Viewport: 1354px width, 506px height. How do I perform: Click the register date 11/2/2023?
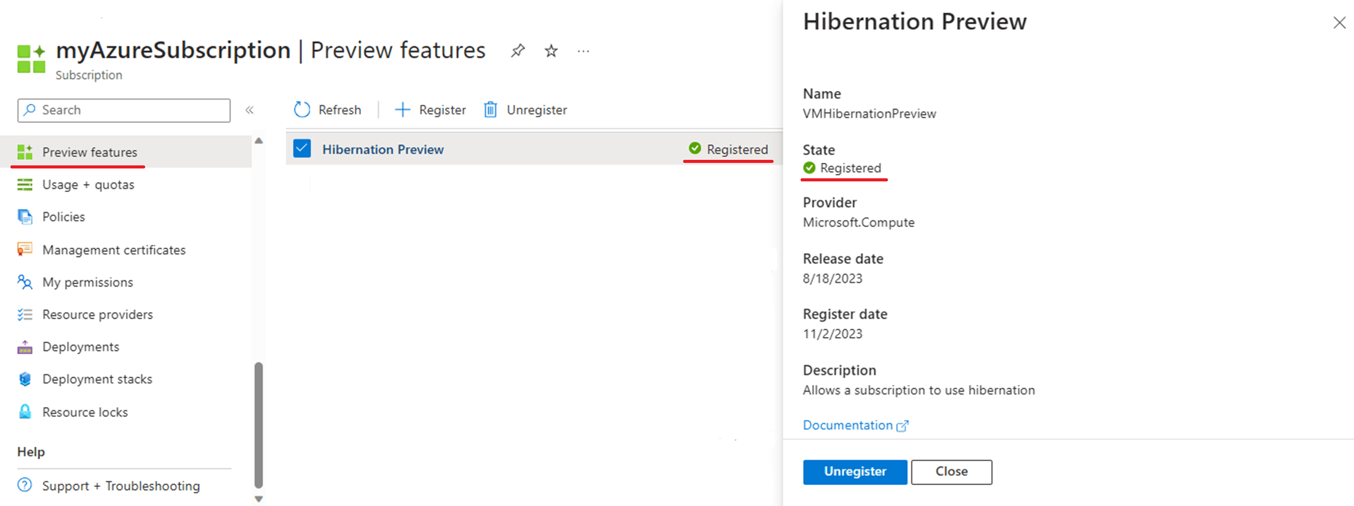(833, 334)
